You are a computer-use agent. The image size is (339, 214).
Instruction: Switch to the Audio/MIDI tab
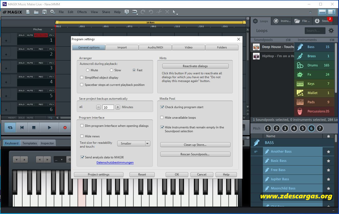[x=155, y=47]
